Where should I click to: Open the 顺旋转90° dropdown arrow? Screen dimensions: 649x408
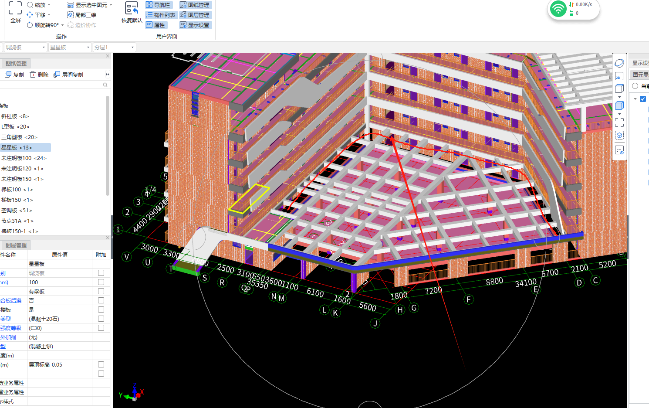click(62, 25)
